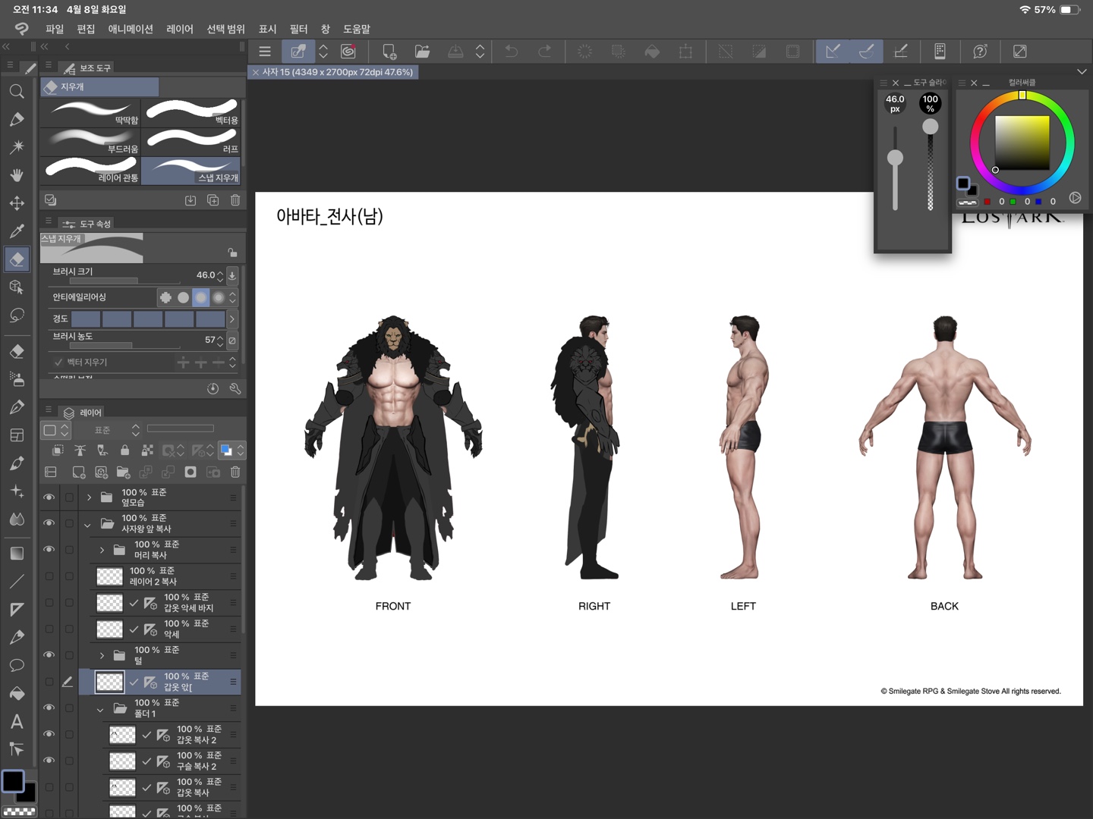Toggle Snap to special ruler
This screenshot has width=1093, height=819.
coord(866,52)
